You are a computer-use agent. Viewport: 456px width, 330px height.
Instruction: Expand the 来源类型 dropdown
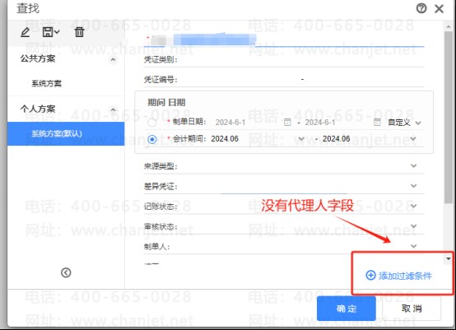[x=413, y=165]
